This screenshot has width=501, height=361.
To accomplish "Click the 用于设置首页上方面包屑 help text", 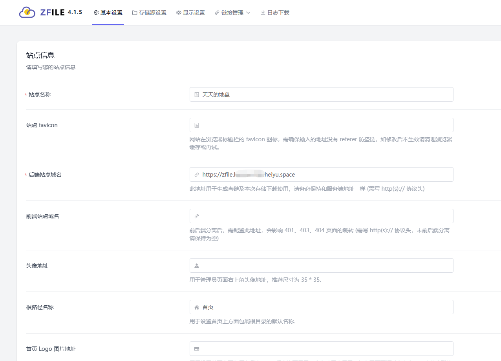I will click(242, 321).
